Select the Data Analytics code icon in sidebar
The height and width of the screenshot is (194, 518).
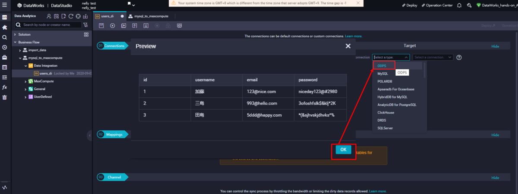(4, 17)
